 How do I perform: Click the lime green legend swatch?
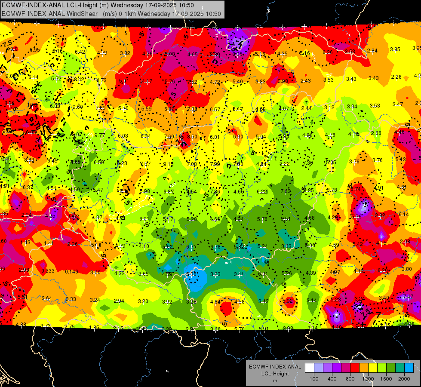[x=381, y=368]
